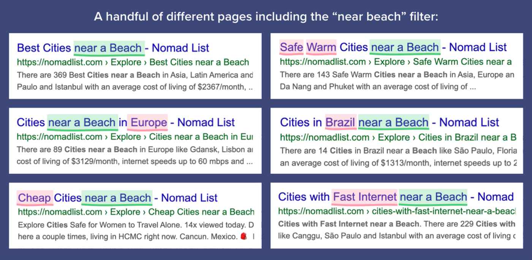Click the pink-highlighted 'Fast Internet' text
The height and width of the screenshot is (260, 532).
pyautogui.click(x=364, y=197)
